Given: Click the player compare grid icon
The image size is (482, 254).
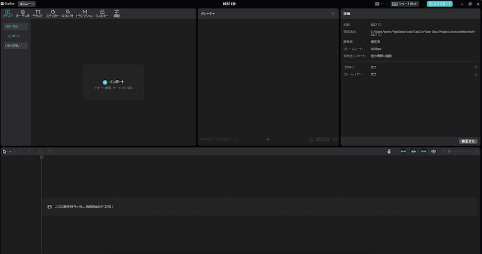Looking at the screenshot, I should (236, 139).
